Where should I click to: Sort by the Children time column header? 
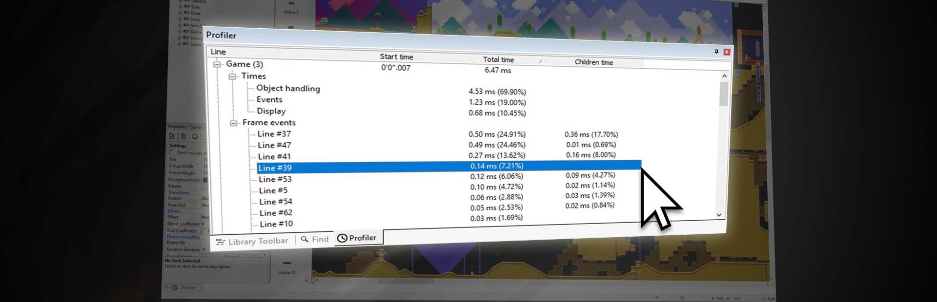tap(593, 62)
